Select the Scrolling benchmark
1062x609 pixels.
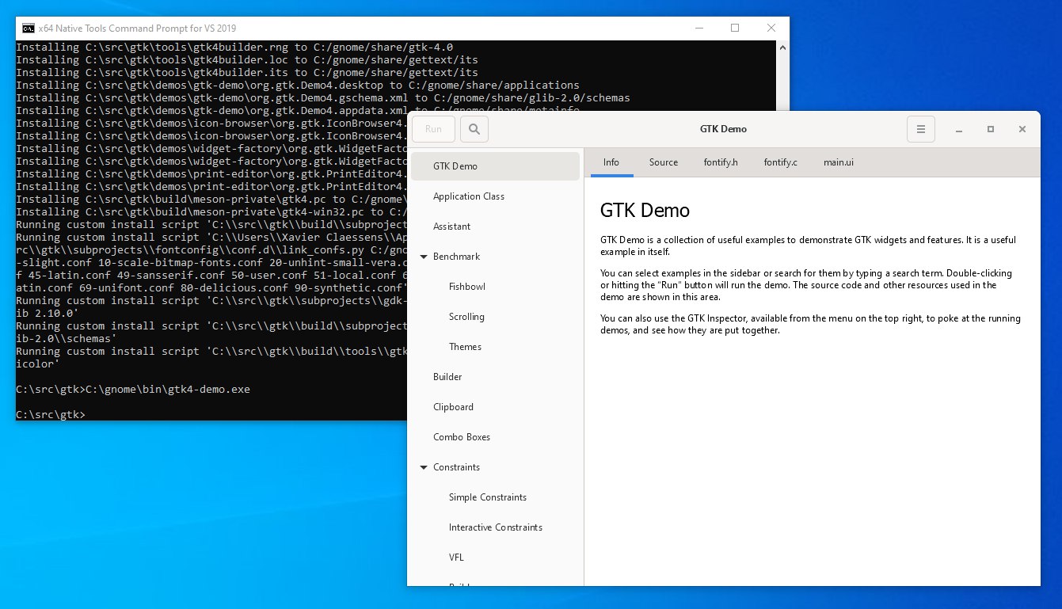(x=495, y=317)
